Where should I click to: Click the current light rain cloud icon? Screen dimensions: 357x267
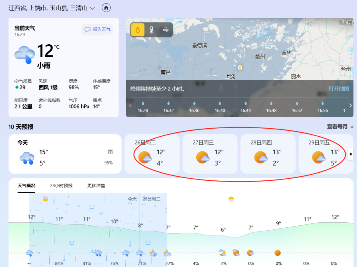coord(25,55)
